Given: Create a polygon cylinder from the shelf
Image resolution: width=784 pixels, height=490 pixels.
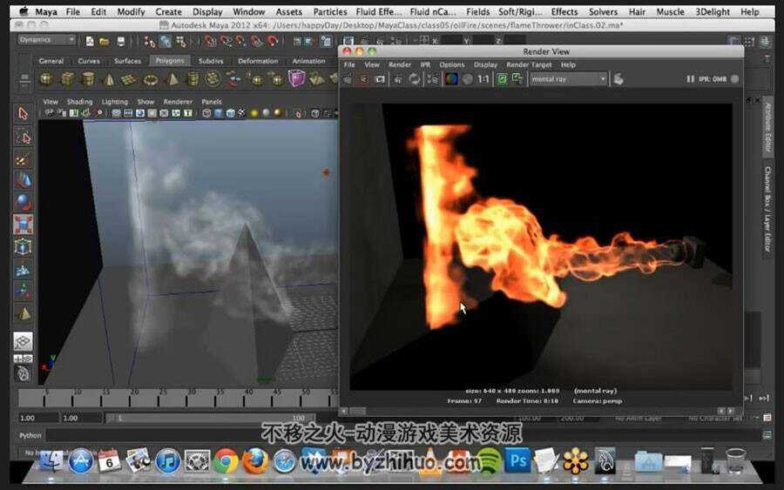Looking at the screenshot, I should click(88, 79).
